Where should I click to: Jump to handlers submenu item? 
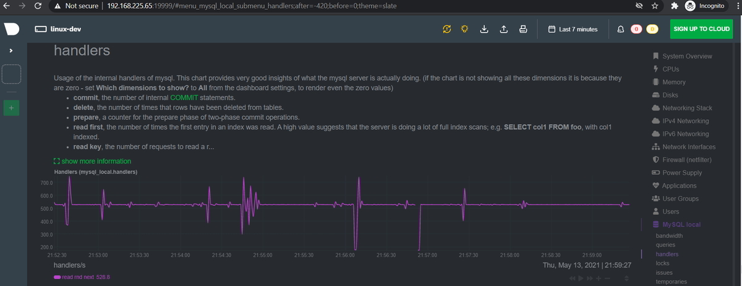point(667,254)
